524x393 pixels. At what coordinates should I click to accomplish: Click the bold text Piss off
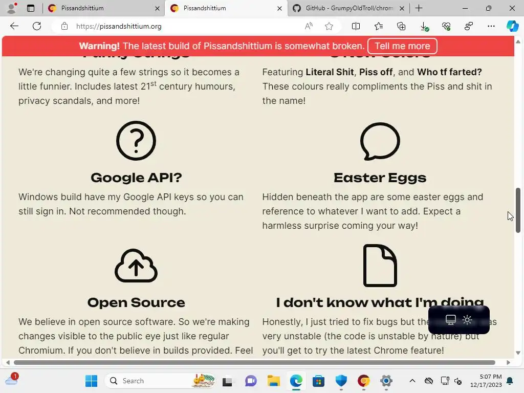click(376, 72)
